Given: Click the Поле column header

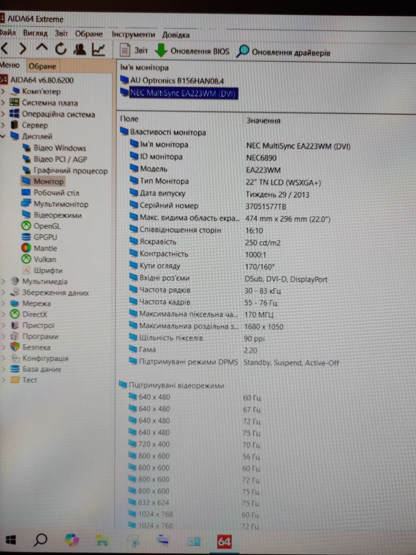Looking at the screenshot, I should pyautogui.click(x=129, y=119).
